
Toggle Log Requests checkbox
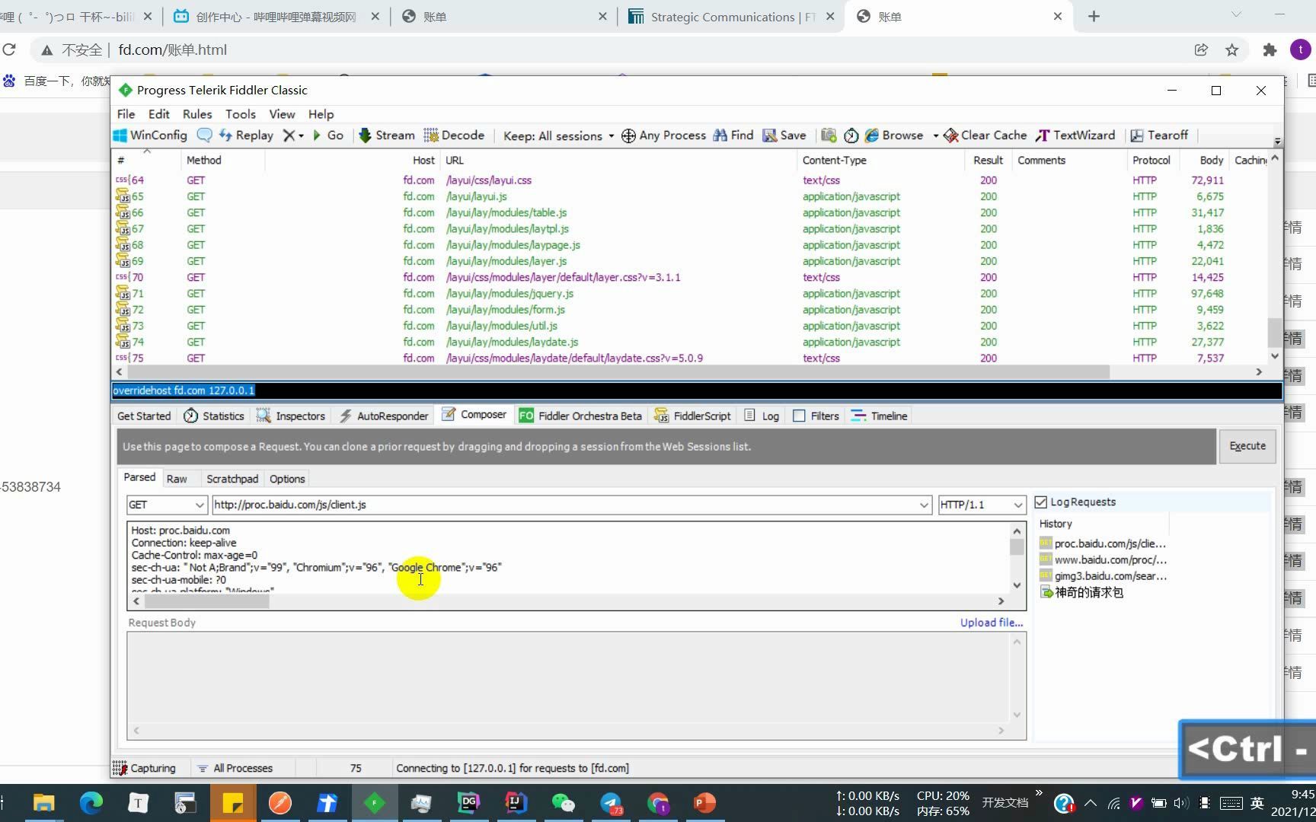pyautogui.click(x=1040, y=502)
